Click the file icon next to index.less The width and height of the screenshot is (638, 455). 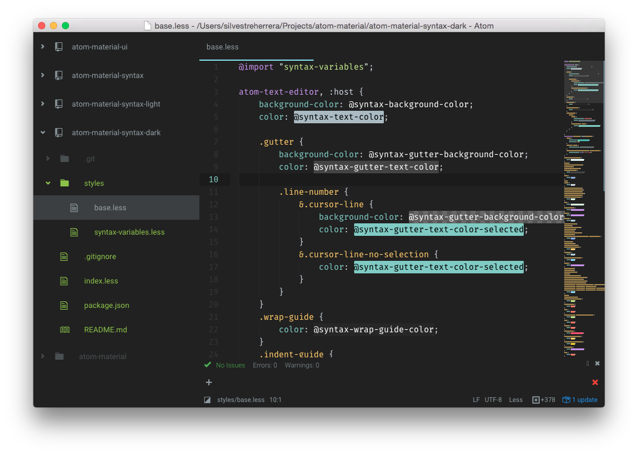click(64, 281)
